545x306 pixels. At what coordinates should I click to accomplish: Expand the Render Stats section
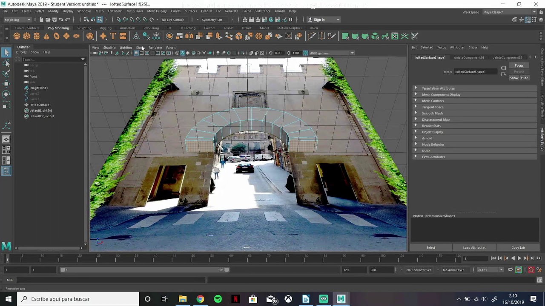point(474,126)
